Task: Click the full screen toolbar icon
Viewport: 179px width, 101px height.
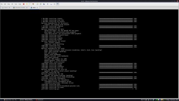Action: point(55,4)
